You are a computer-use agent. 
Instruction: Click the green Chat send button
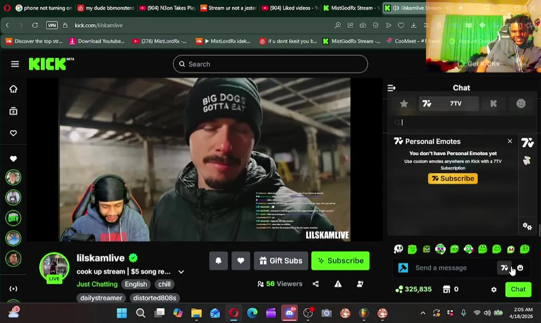coord(518,289)
